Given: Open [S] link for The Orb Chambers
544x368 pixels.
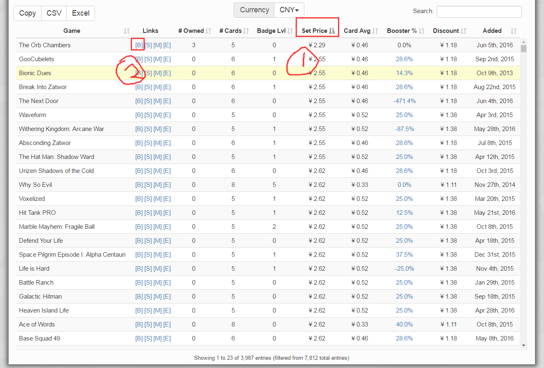Looking at the screenshot, I should pyautogui.click(x=148, y=45).
